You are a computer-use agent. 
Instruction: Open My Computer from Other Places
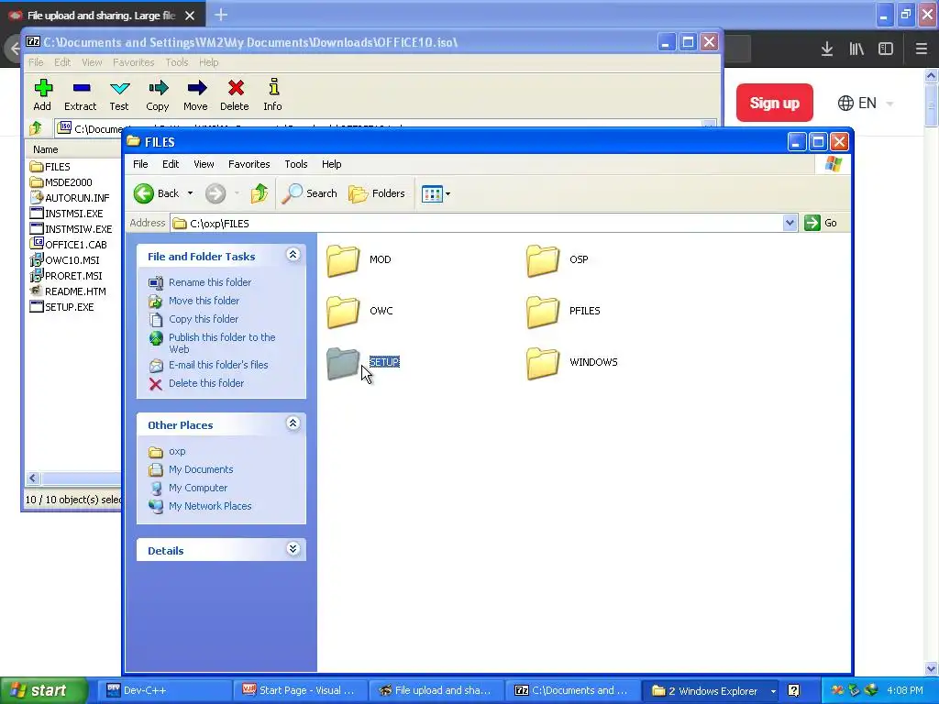[x=198, y=488]
